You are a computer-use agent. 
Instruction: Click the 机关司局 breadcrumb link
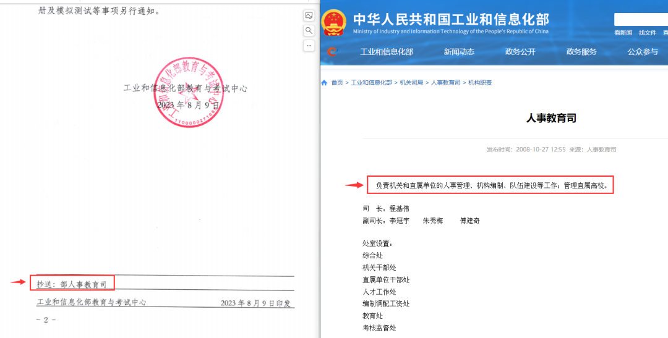coord(411,83)
